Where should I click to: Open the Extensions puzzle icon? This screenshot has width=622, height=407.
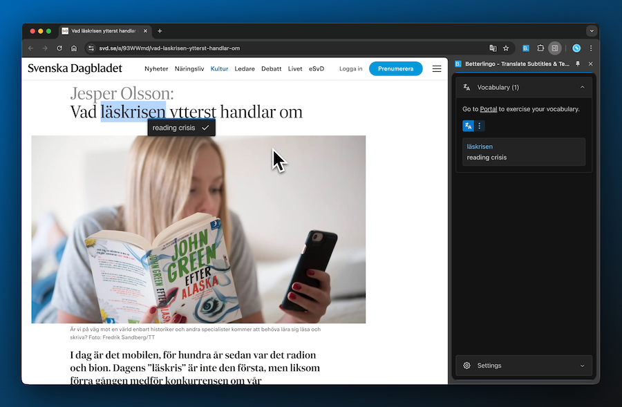(540, 48)
